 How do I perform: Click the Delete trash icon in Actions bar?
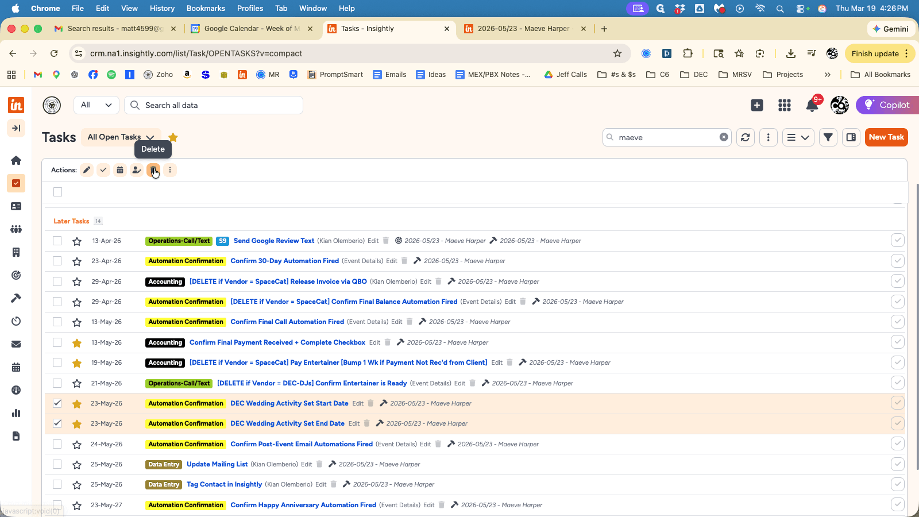[153, 170]
